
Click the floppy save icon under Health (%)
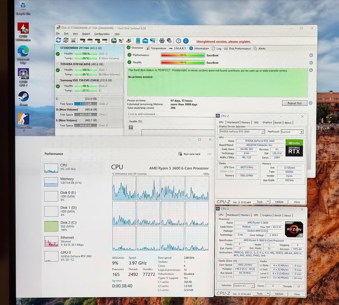coord(131,127)
